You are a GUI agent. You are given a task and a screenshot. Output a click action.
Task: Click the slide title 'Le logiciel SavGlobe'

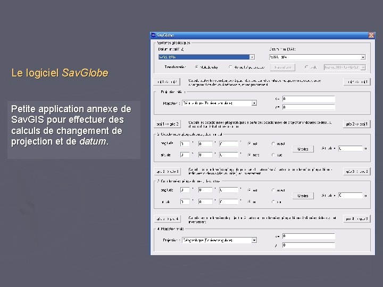(x=60, y=73)
